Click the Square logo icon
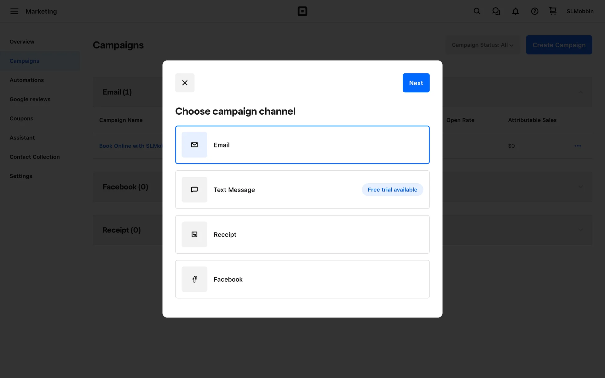The width and height of the screenshot is (605, 378). tap(302, 11)
